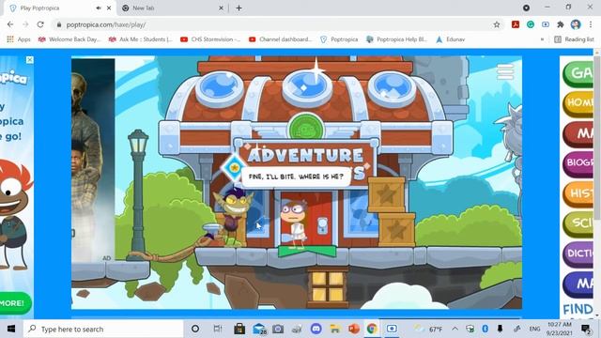
Task: Close the Play Poptropica tab
Action: pyautogui.click(x=109, y=8)
